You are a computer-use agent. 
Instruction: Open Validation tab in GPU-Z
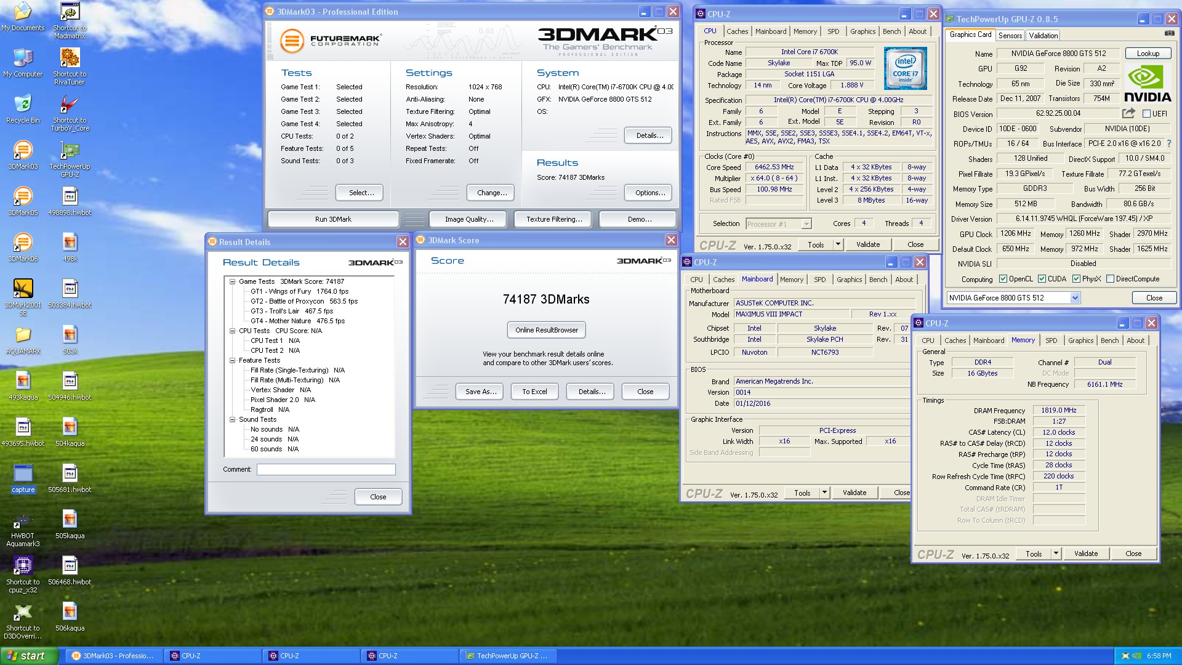1043,36
